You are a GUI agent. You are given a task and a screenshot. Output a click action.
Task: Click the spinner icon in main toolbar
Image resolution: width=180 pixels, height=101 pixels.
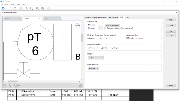click(48, 8)
